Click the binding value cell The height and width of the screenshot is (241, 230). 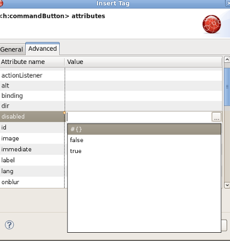click(x=143, y=96)
